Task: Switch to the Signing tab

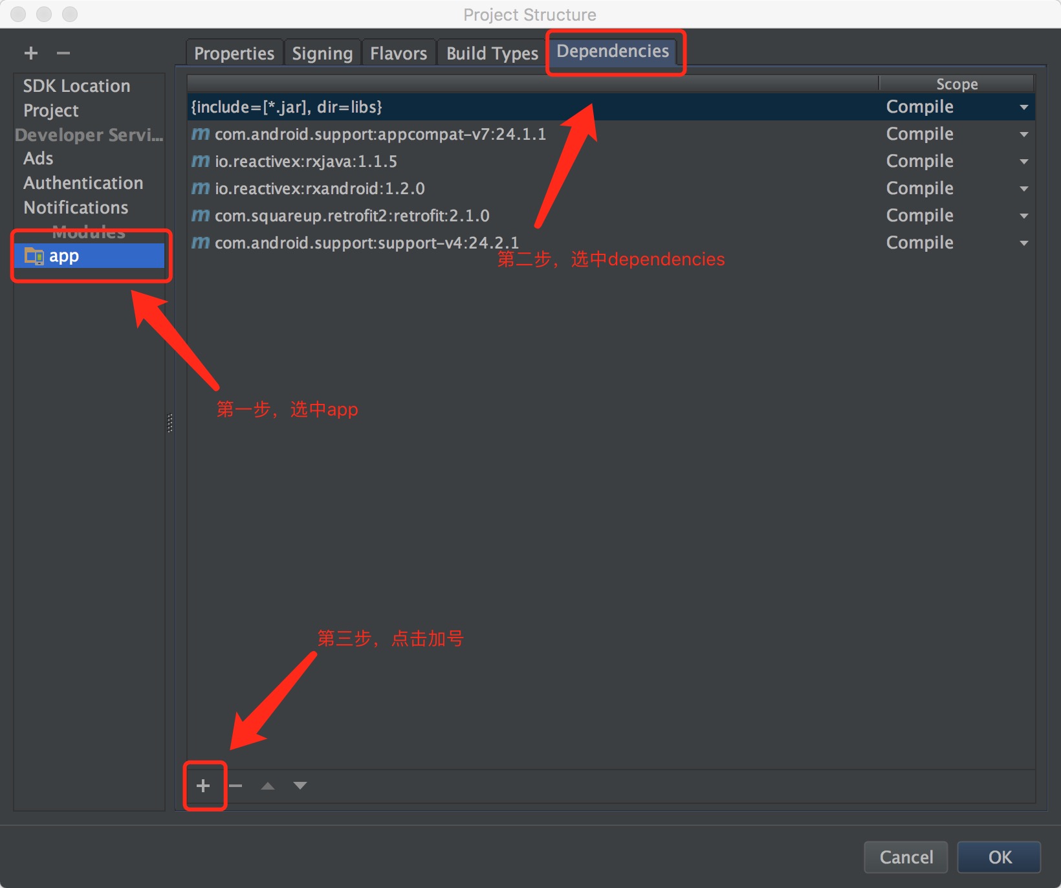Action: click(322, 52)
